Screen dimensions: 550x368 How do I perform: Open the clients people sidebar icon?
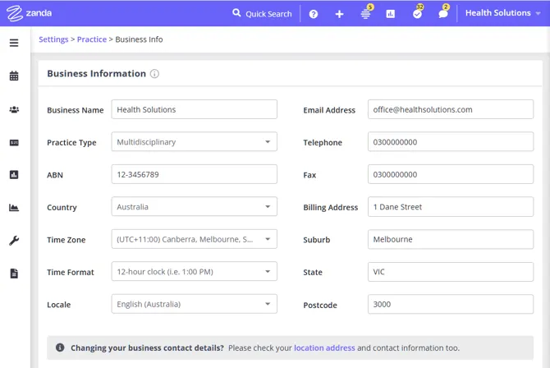pyautogui.click(x=14, y=109)
